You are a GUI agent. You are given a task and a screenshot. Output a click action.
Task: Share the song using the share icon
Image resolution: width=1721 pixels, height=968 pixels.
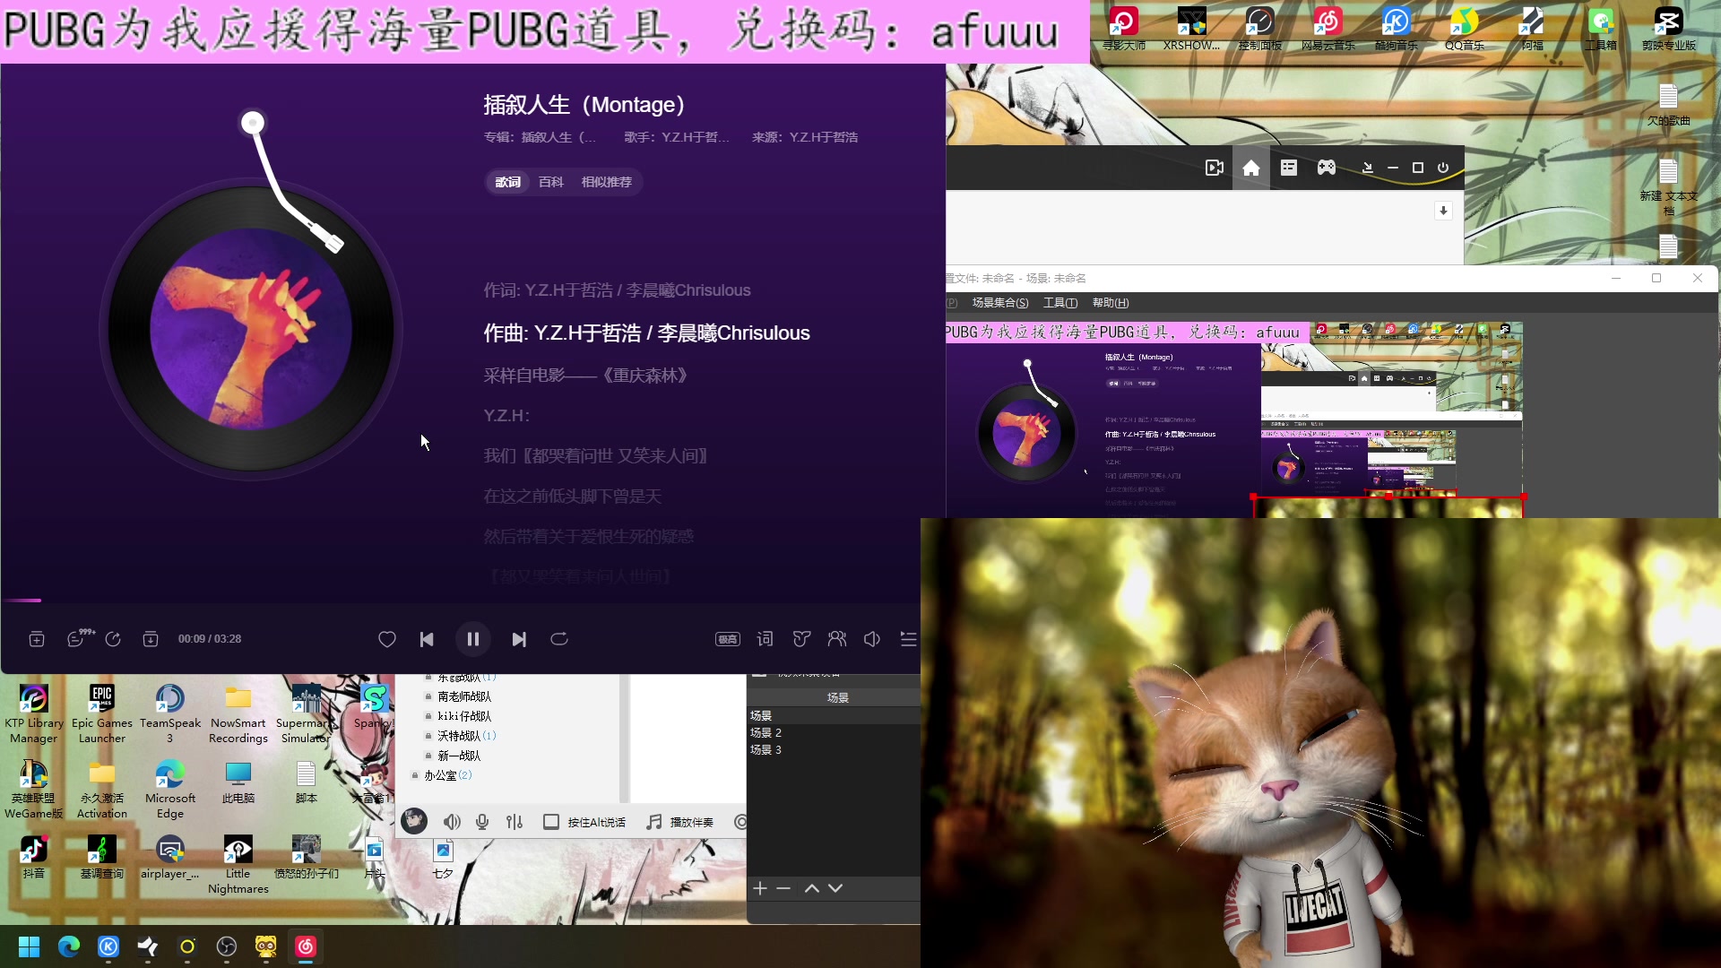click(x=113, y=639)
